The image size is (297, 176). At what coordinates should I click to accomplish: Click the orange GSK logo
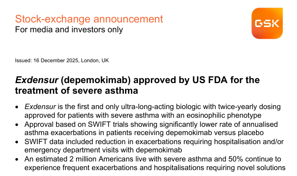click(267, 24)
